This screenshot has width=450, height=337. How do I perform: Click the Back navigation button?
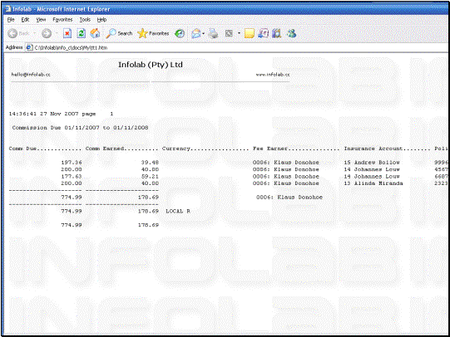pos(18,33)
